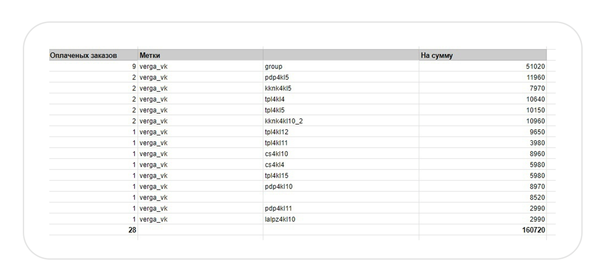The width and height of the screenshot is (605, 277).
Task: Click the 'На сумму' column header
Action: pyautogui.click(x=437, y=55)
